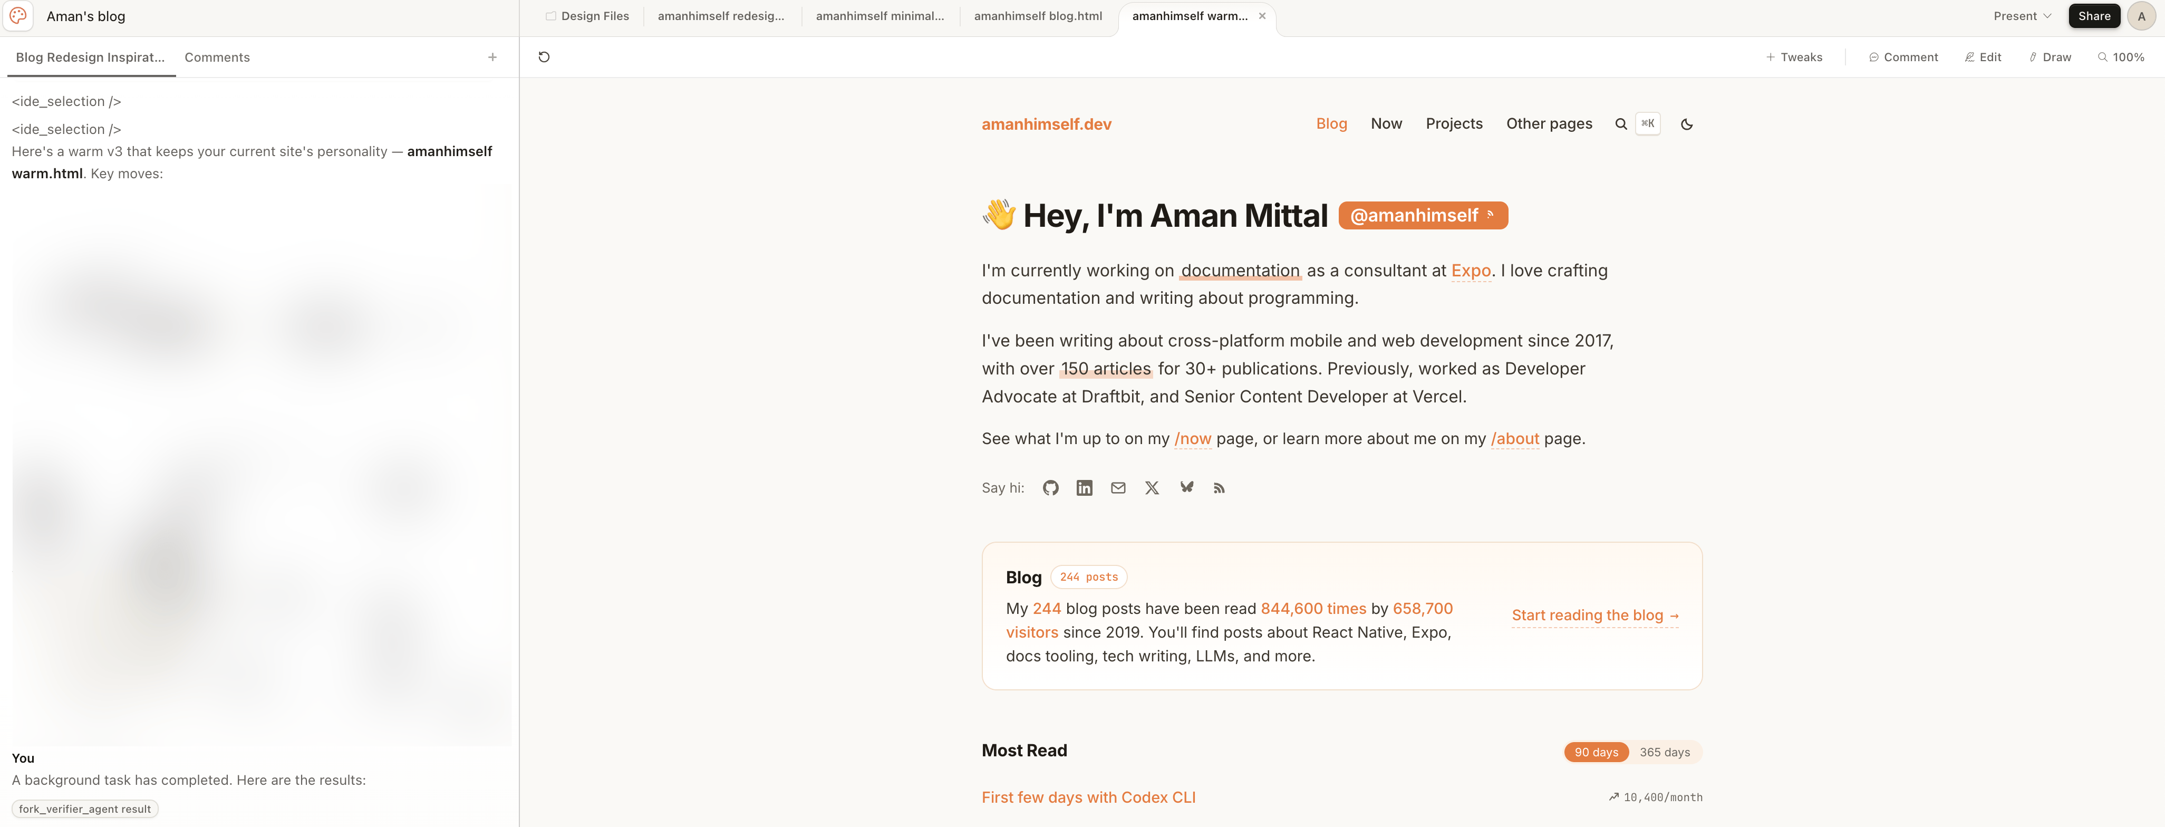Switch to the amanhimself blog.html tab

[x=1037, y=16]
